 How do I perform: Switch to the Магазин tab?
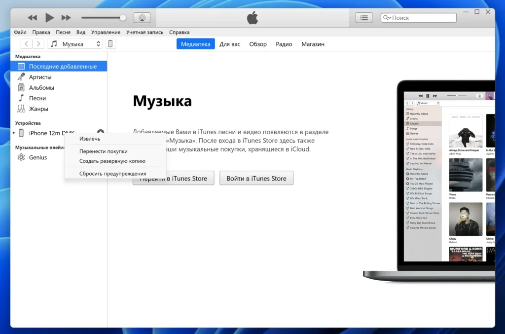[x=313, y=44]
